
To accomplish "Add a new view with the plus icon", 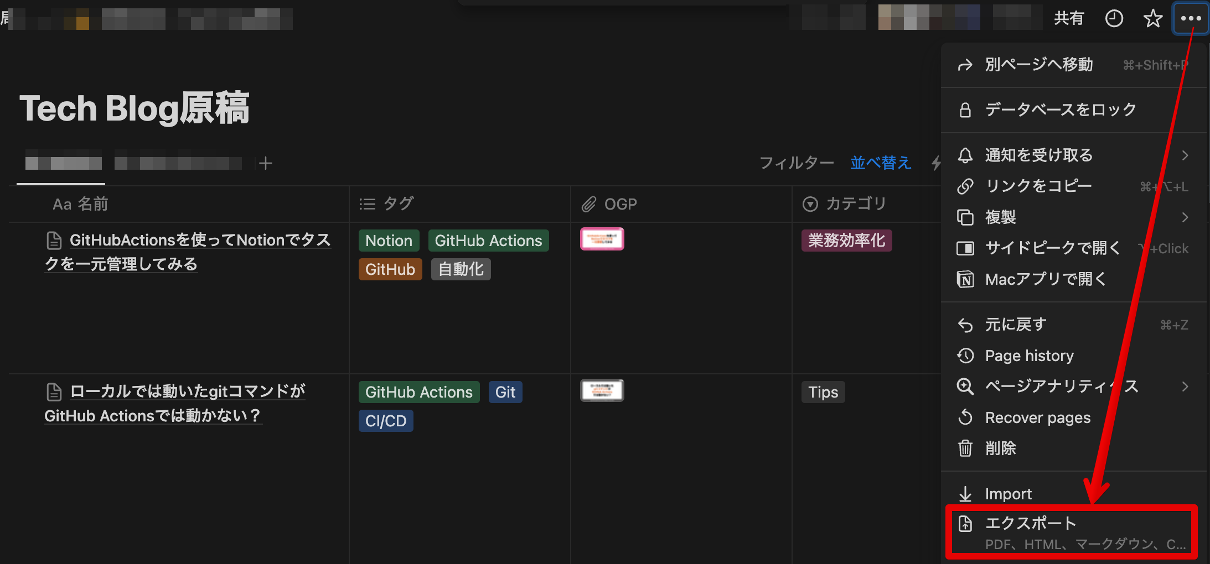I will [x=266, y=163].
